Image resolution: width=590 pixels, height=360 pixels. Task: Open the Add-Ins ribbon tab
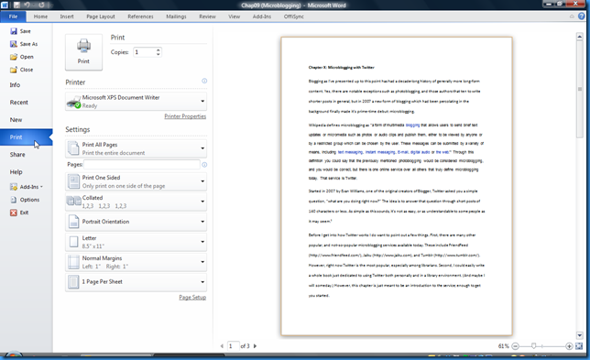(261, 16)
